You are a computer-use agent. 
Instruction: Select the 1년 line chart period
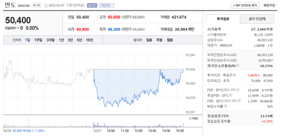(x=61, y=40)
